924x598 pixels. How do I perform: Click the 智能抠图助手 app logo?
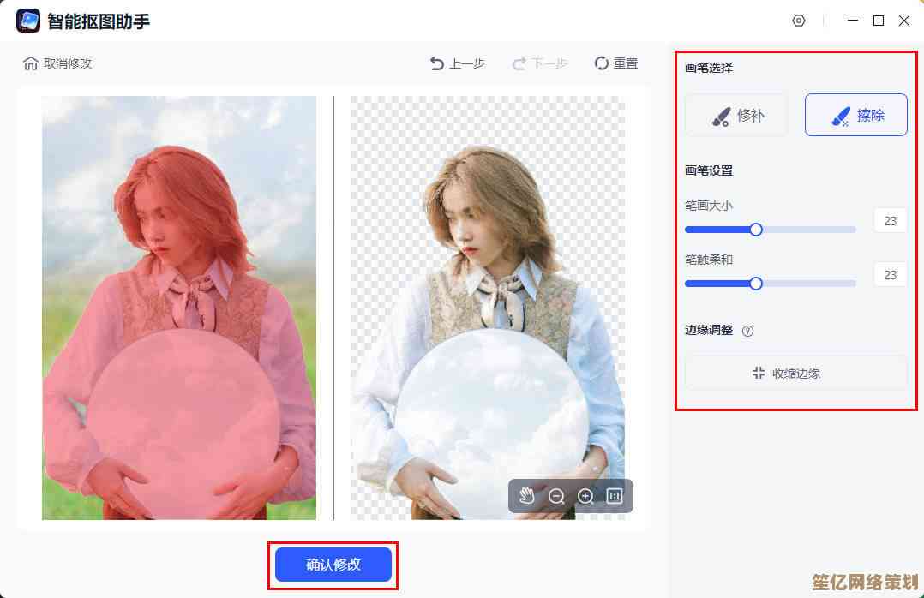point(28,21)
